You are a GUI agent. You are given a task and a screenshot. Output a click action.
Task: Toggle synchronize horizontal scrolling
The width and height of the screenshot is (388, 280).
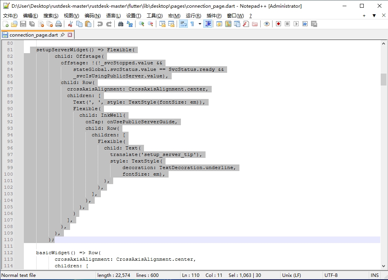pyautogui.click(x=171, y=24)
